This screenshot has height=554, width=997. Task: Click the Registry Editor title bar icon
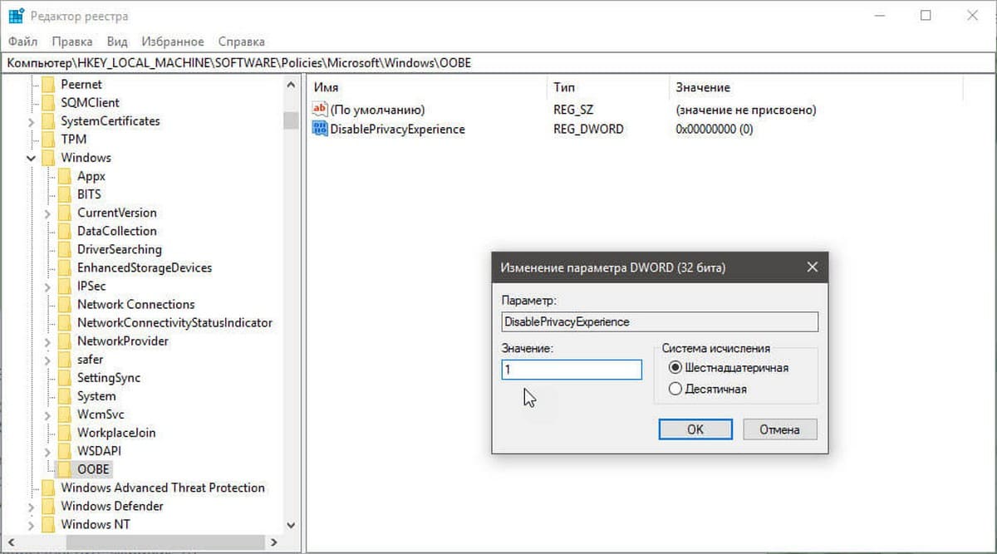(16, 16)
